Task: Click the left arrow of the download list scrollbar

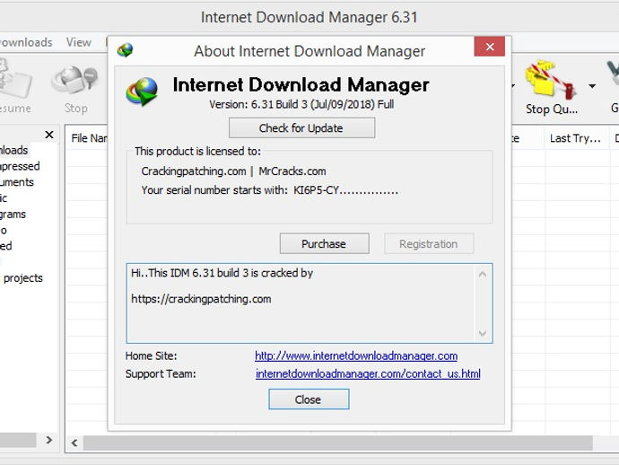Action: (74, 443)
